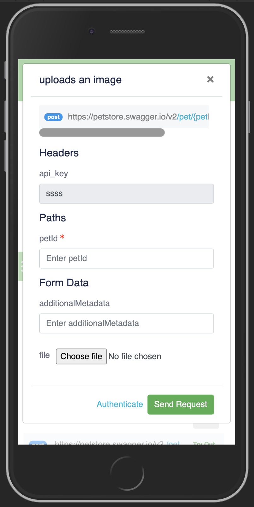Click the No file chosen text

tap(135, 356)
